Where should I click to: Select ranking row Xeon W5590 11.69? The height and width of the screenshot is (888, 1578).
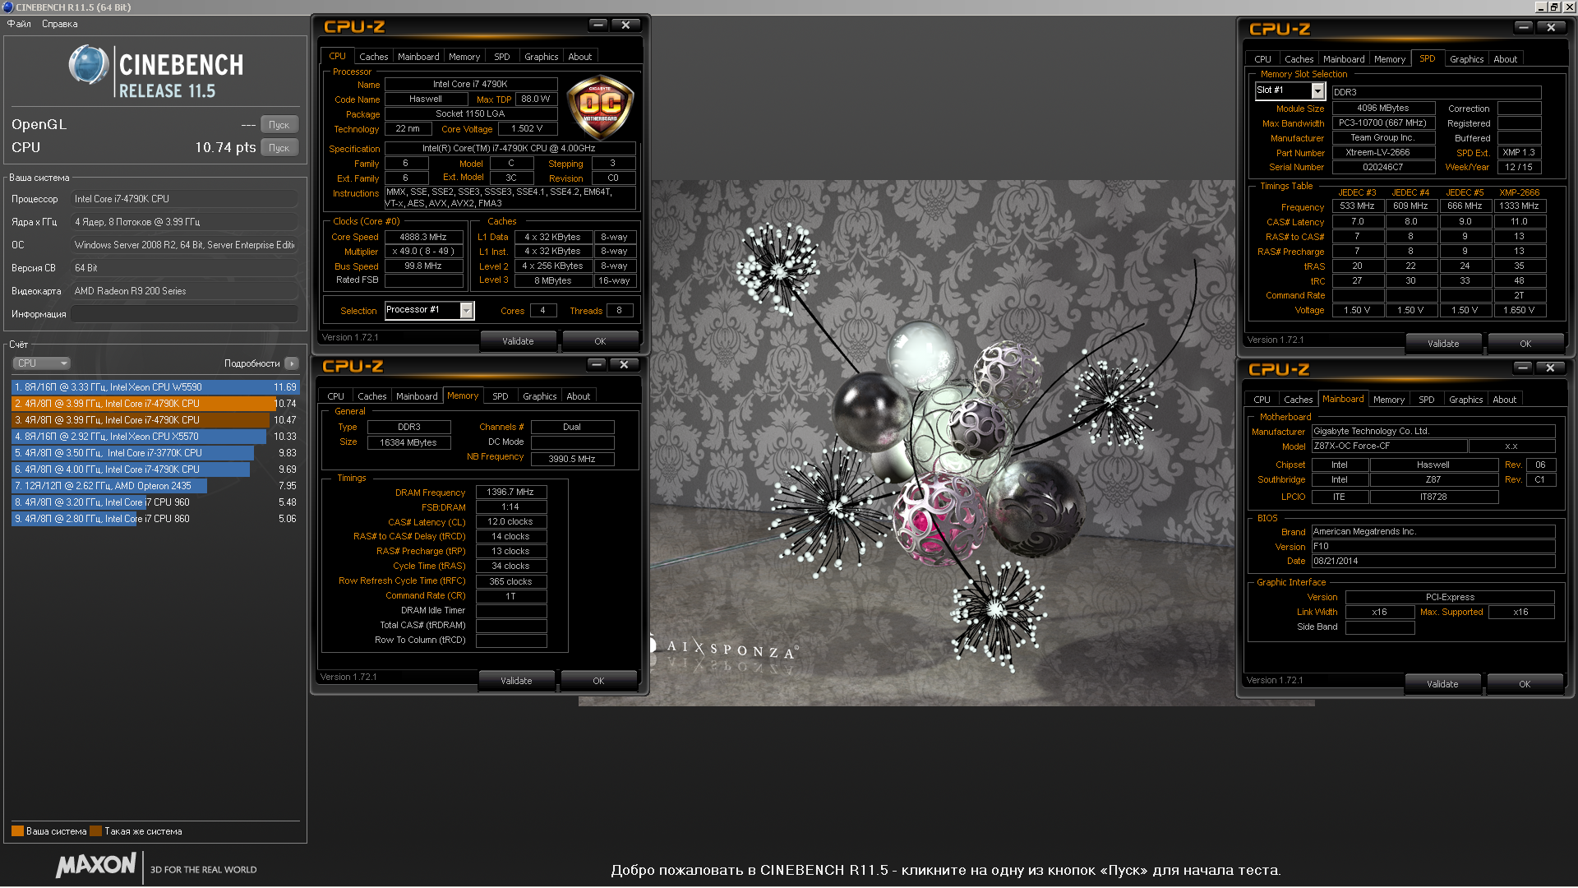[x=155, y=387]
